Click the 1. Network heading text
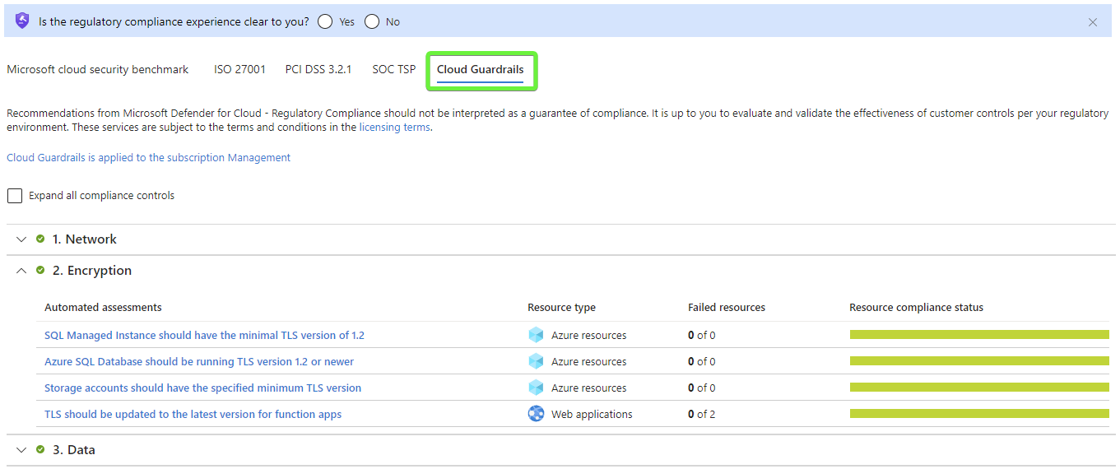 (x=85, y=239)
